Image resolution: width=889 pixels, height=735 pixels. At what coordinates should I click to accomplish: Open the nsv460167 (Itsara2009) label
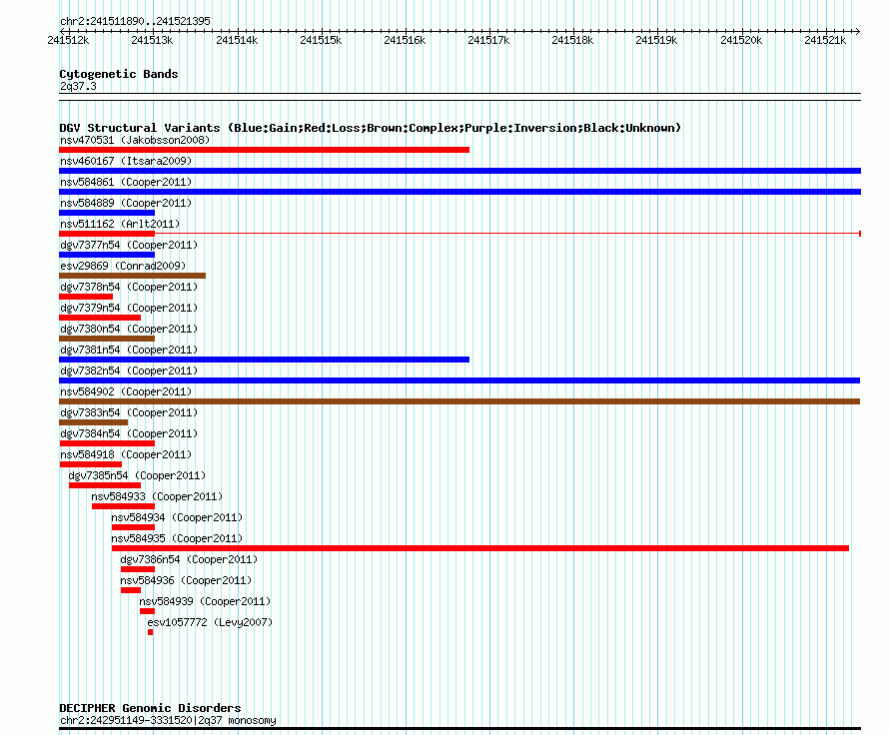[126, 161]
